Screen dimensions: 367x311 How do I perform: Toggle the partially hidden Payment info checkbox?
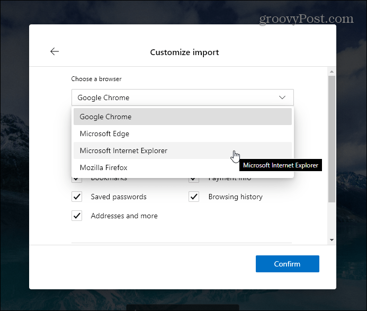194,180
